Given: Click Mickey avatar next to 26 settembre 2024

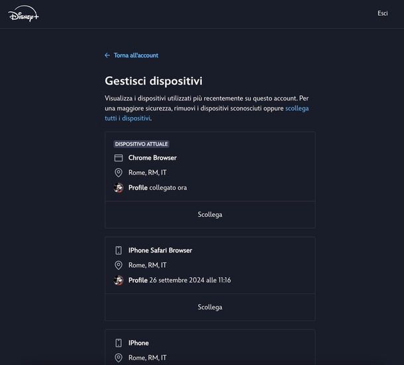Looking at the screenshot, I should pyautogui.click(x=119, y=280).
